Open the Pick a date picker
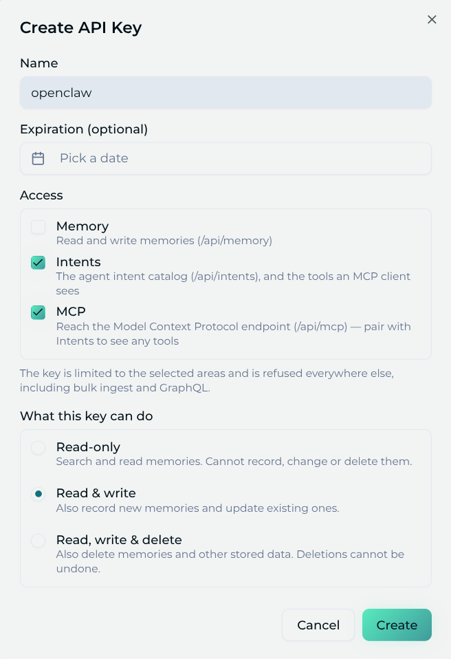 pos(225,158)
